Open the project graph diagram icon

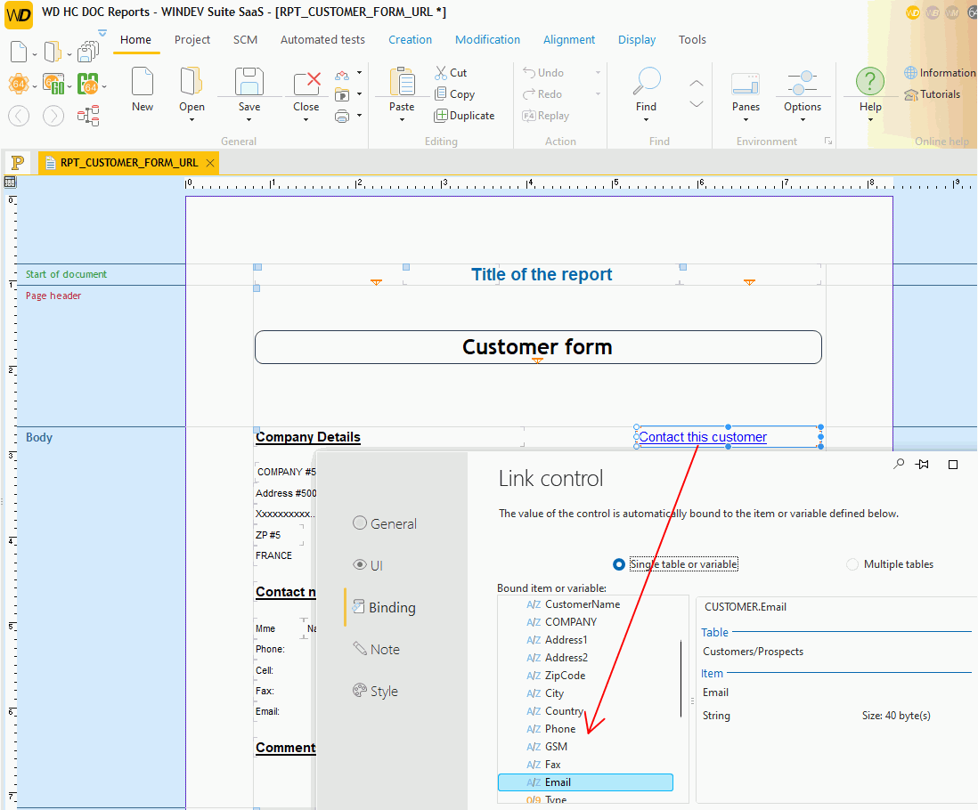pos(88,116)
